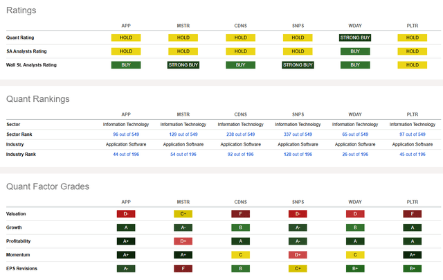This screenshot has width=443, height=280.
Task: Open SNPS sector rank 337 out of 549
Action: (298, 134)
